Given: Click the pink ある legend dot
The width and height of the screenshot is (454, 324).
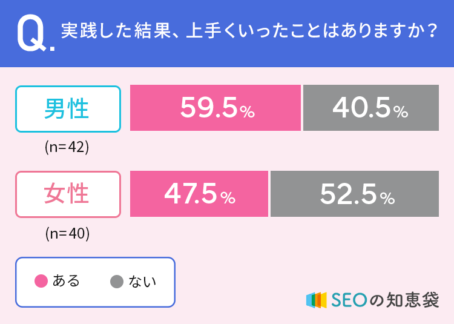Looking at the screenshot, I should coord(41,281).
